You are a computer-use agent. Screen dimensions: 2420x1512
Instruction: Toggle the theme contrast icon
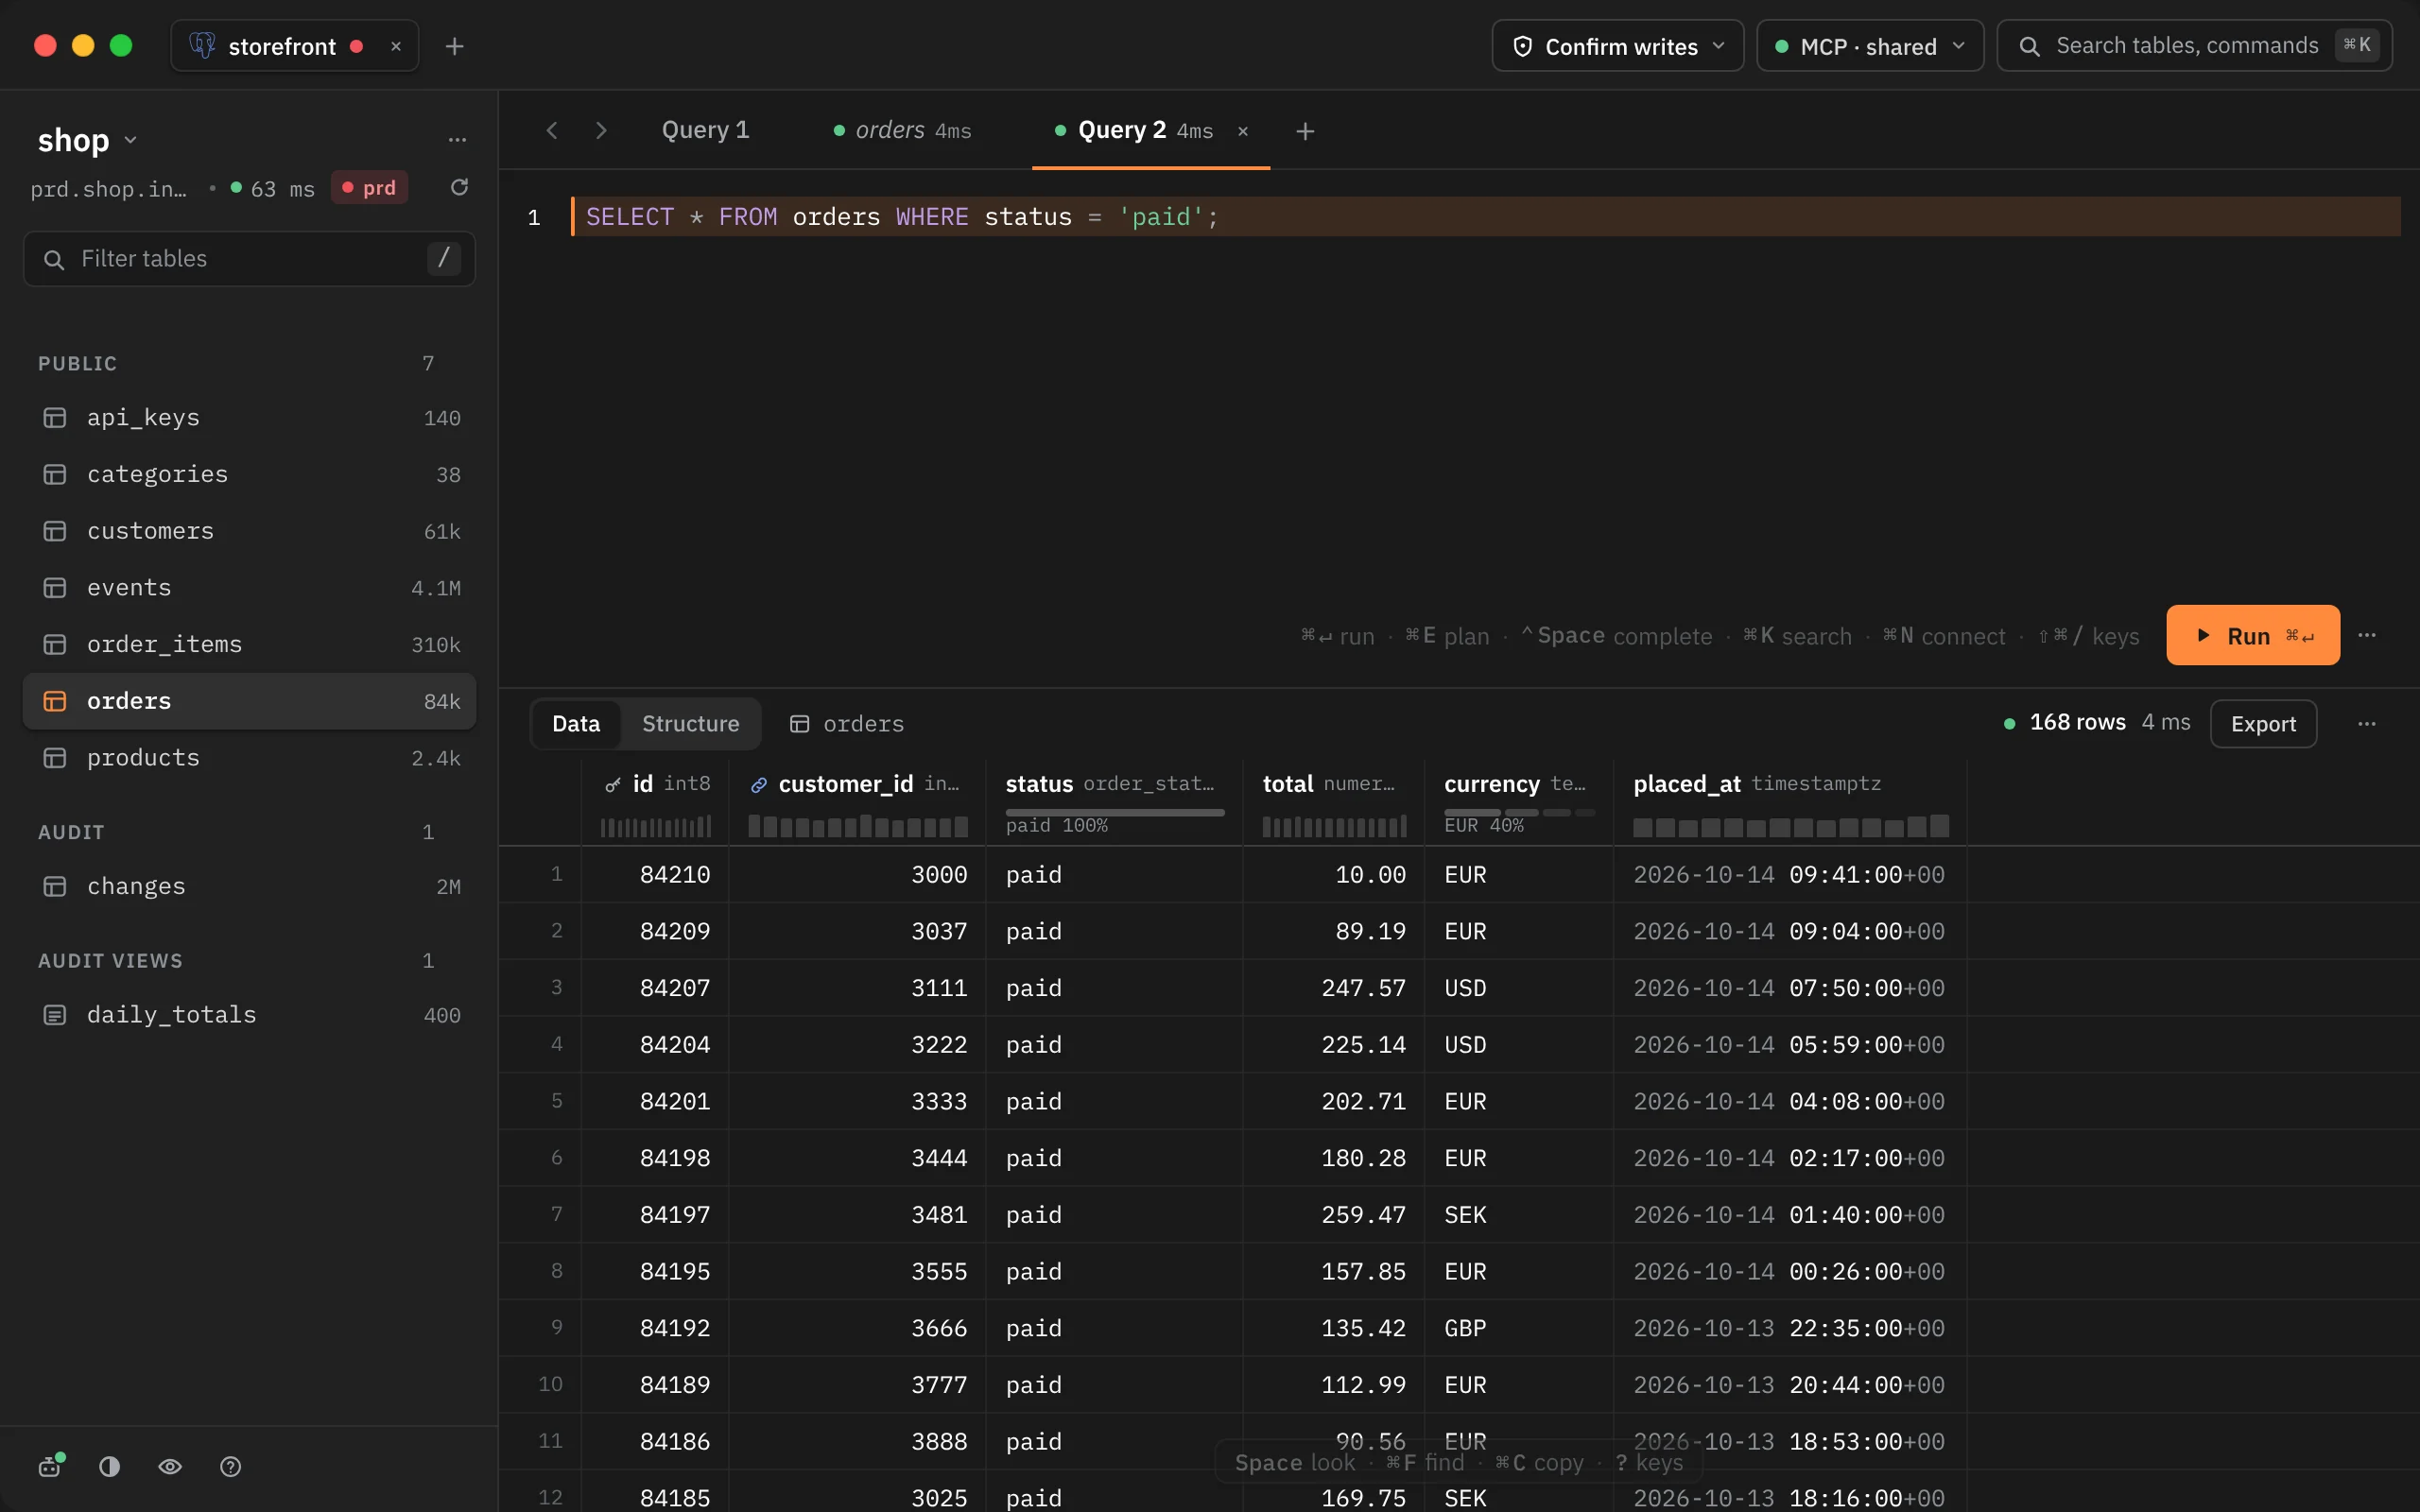click(110, 1466)
